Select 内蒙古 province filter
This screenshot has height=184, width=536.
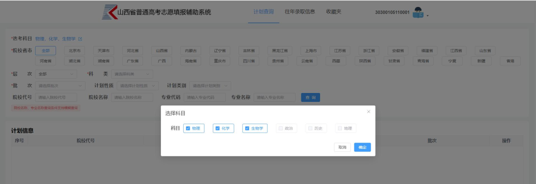tap(191, 51)
